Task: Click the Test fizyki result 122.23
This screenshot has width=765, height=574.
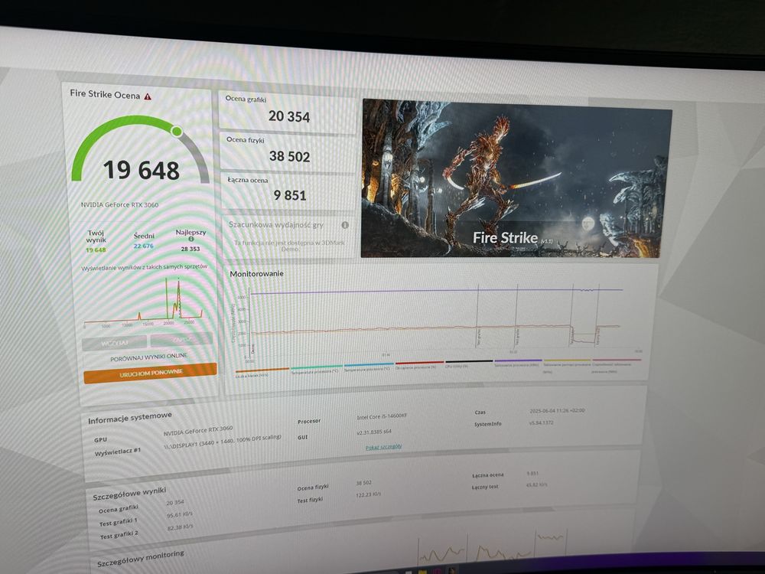Action: click(369, 495)
